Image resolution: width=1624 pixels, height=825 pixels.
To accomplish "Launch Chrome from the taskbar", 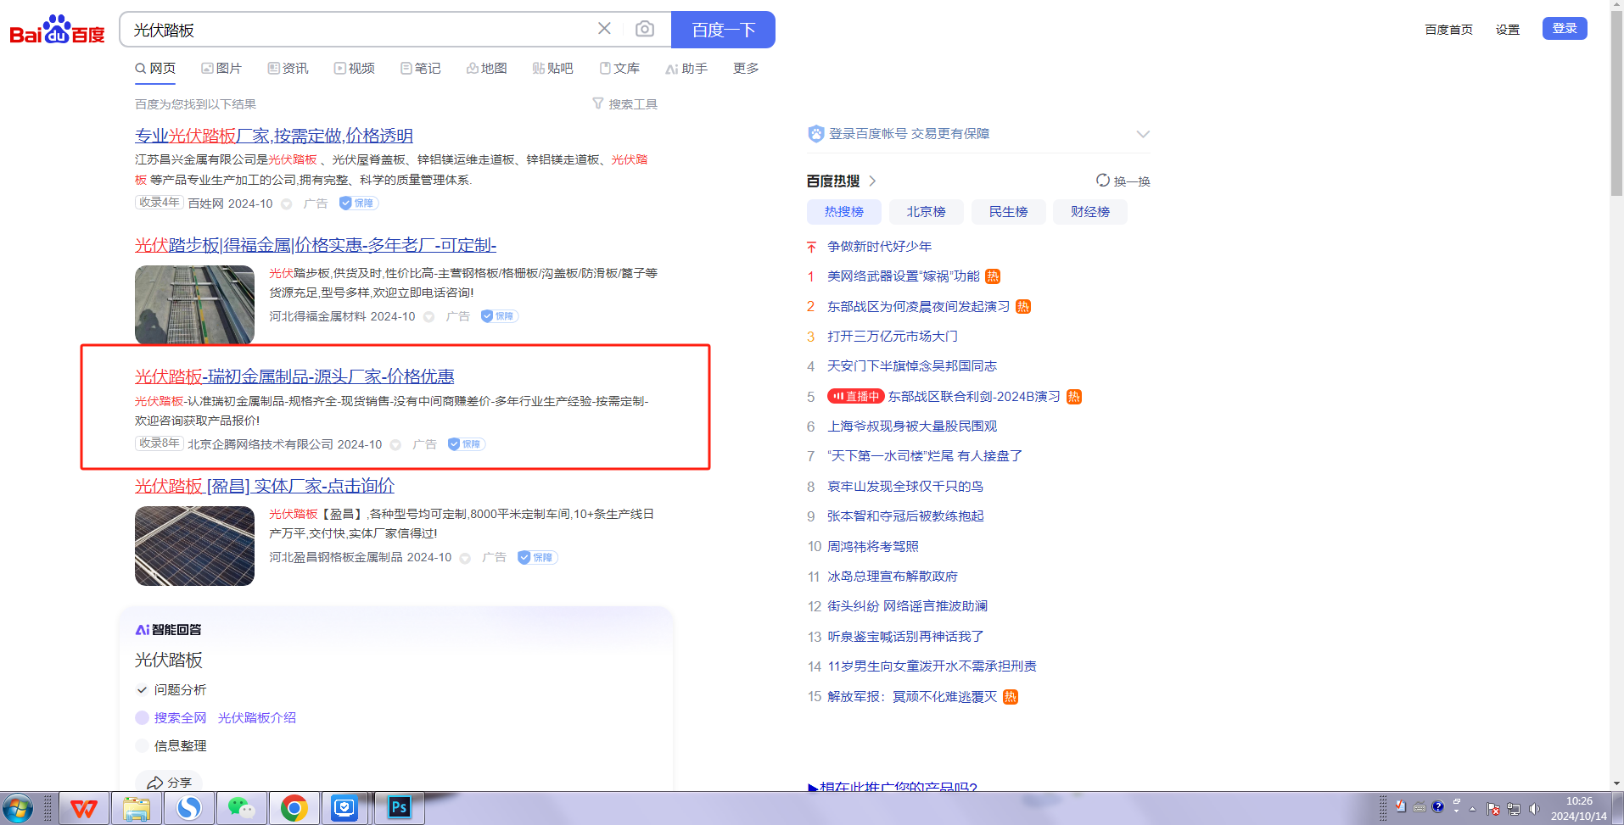I will point(294,808).
